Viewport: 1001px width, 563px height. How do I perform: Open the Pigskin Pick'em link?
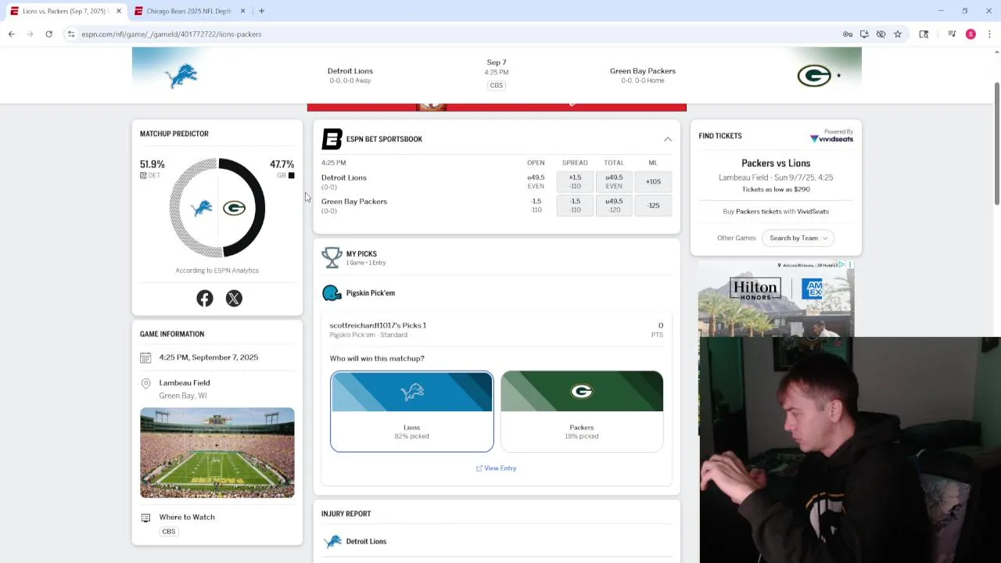(371, 293)
